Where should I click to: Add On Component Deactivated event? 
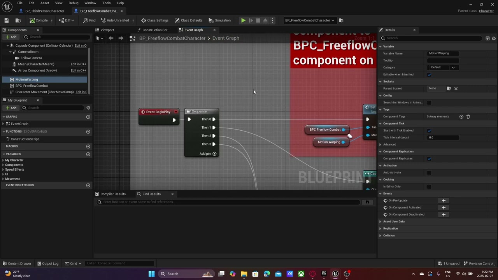pyautogui.click(x=444, y=215)
